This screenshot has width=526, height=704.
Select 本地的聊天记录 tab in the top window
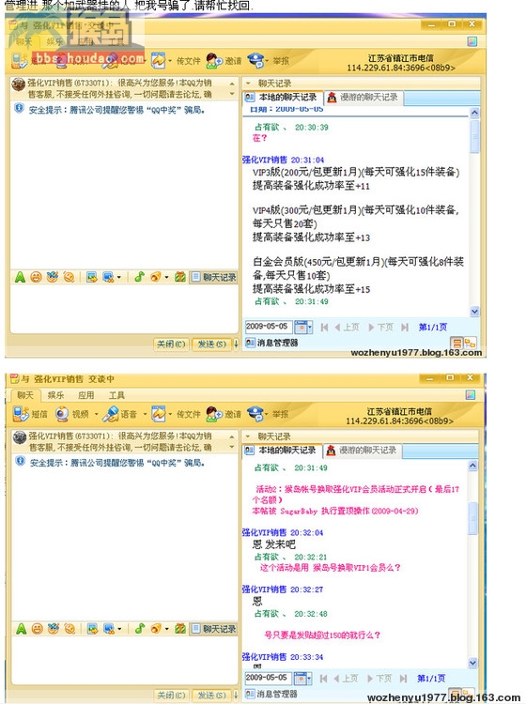(282, 97)
